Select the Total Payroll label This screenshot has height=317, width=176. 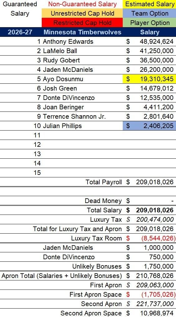tap(104, 182)
